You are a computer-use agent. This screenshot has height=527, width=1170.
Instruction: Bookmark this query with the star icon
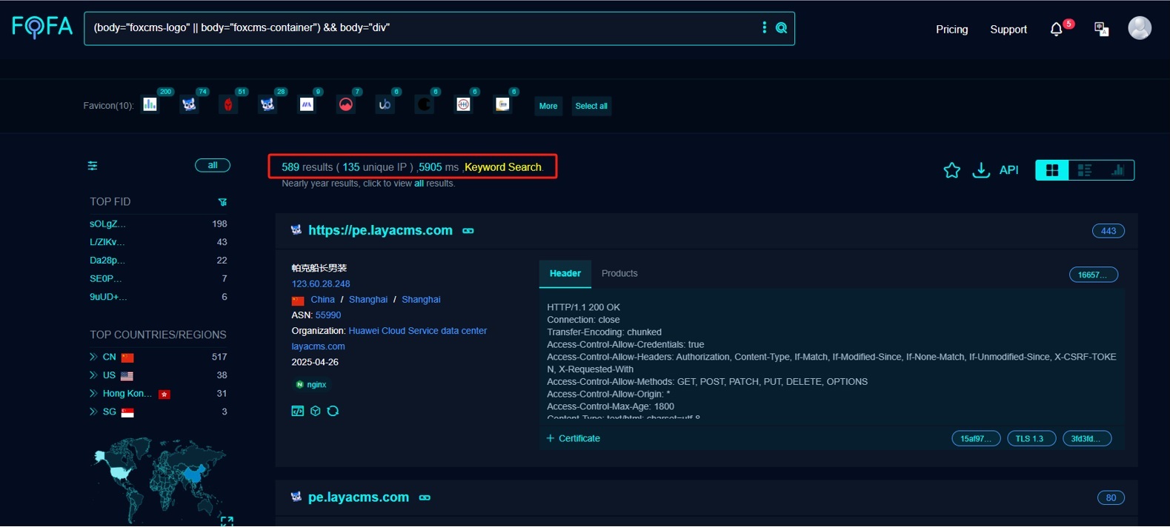951,170
